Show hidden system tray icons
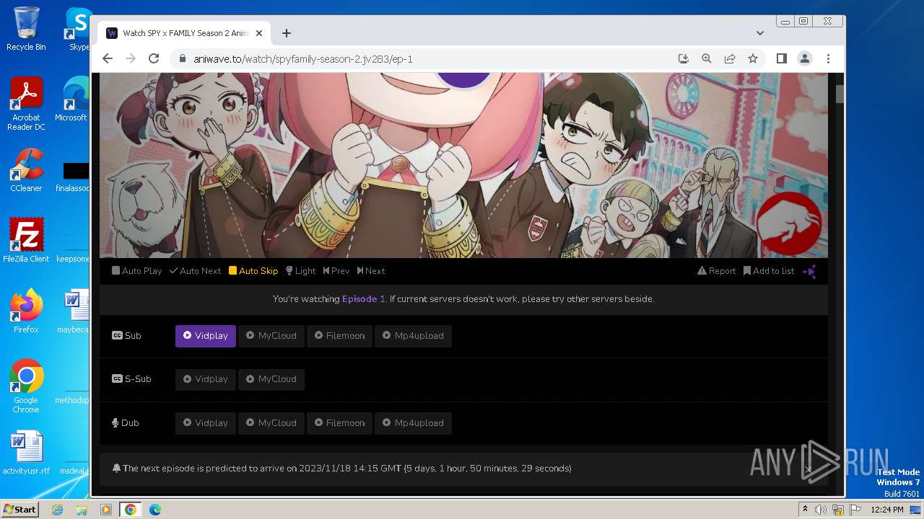 [806, 510]
